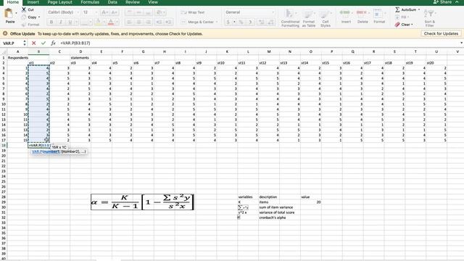Click the AutoSum sigma icon
Screen dimensions: 464x261
click(x=397, y=9)
